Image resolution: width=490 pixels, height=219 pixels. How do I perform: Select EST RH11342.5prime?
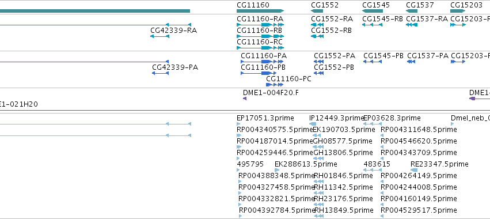coord(343,187)
